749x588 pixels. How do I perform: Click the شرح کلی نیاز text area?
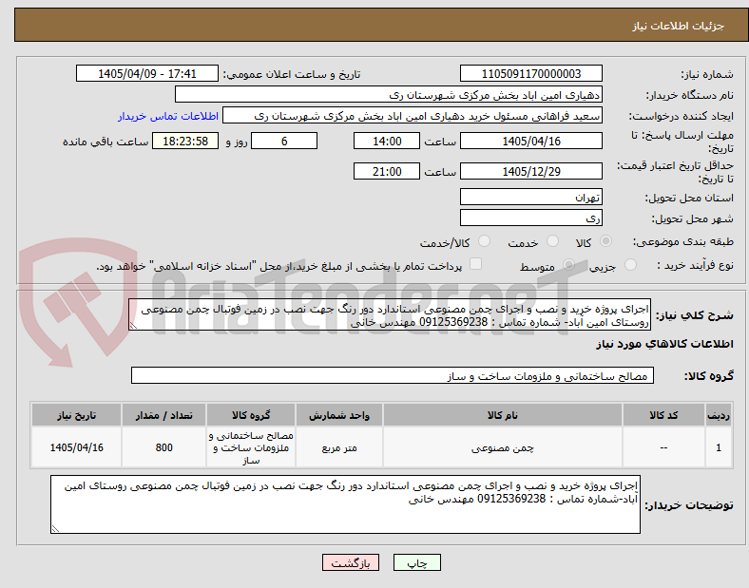pyautogui.click(x=390, y=315)
